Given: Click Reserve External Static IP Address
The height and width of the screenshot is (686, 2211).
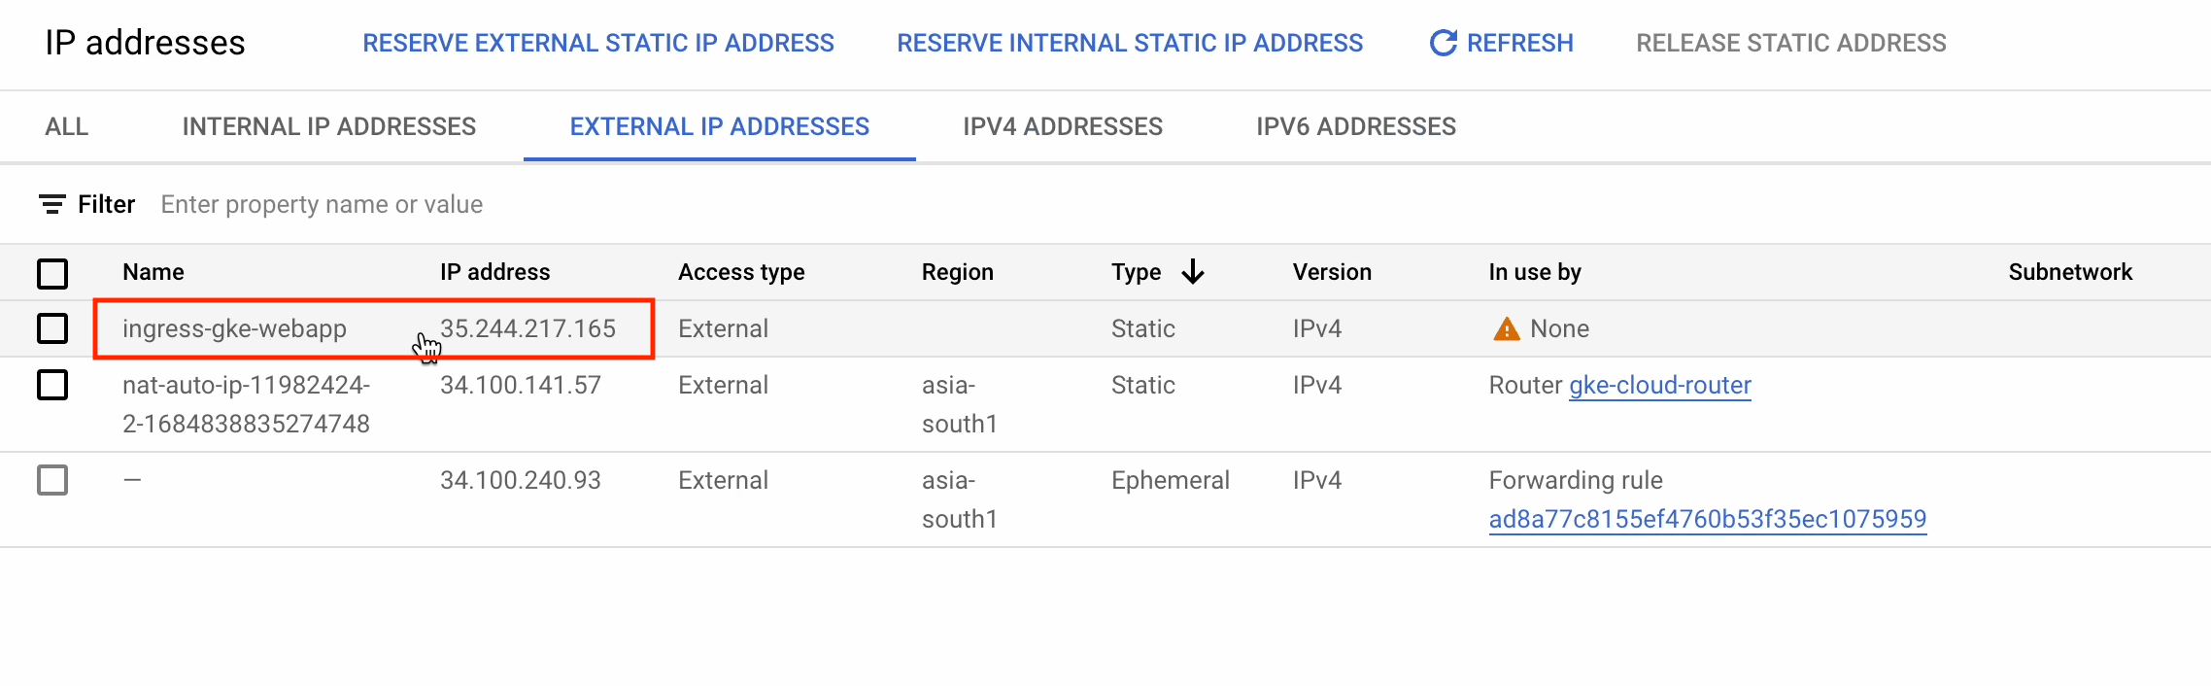Looking at the screenshot, I should [x=597, y=43].
